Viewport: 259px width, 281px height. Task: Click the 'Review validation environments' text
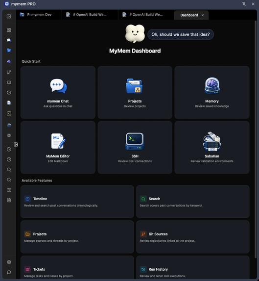[x=212, y=161]
